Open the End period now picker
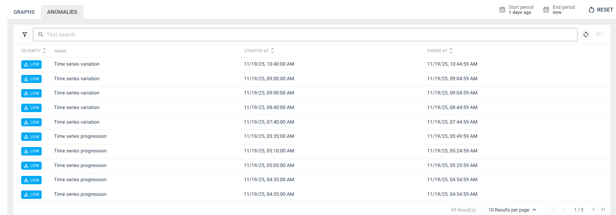This screenshot has width=616, height=215. (x=563, y=10)
